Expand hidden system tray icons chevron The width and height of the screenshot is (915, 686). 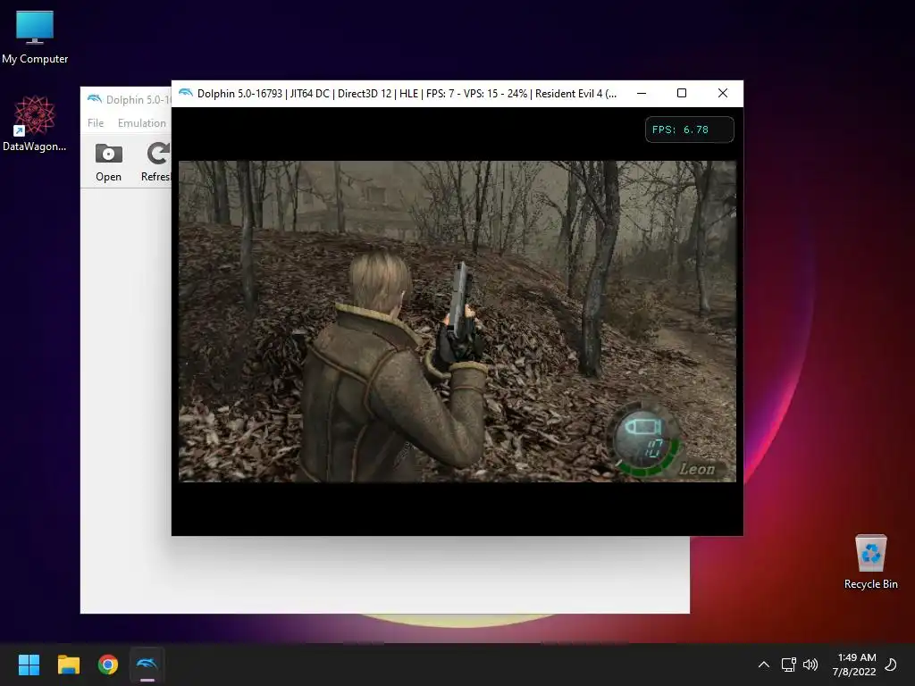click(x=763, y=665)
